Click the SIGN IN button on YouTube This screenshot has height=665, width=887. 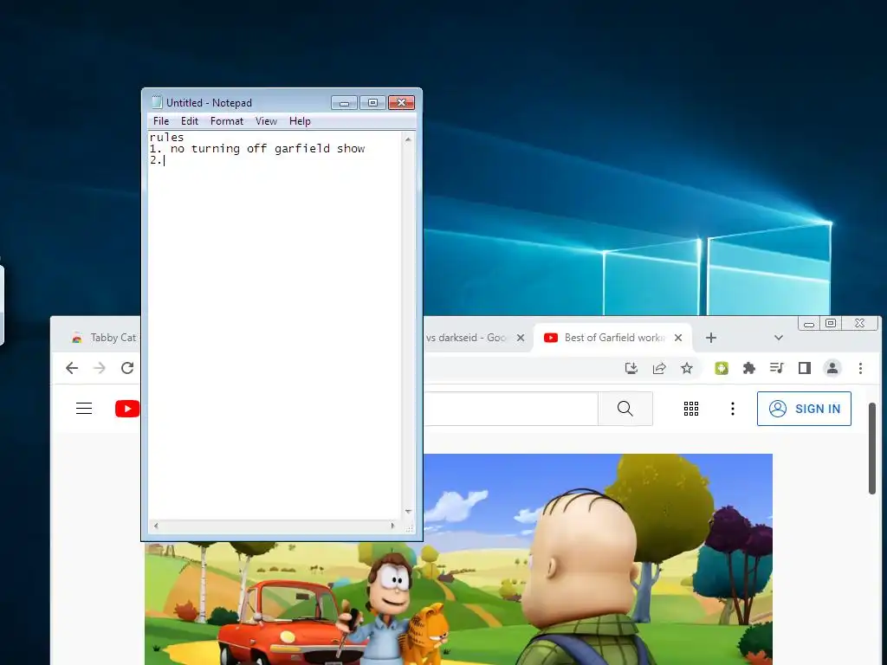(x=804, y=409)
